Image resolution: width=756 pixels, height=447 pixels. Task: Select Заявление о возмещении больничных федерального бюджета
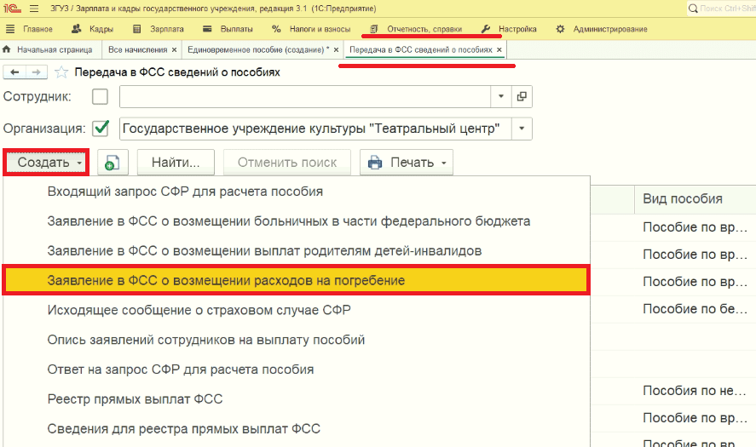tap(296, 221)
